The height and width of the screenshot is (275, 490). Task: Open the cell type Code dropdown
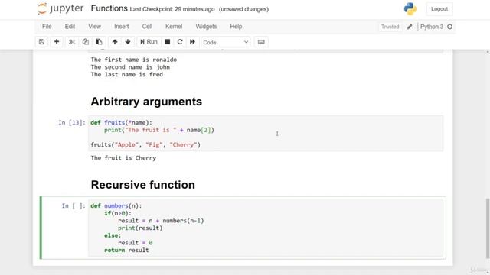226,42
